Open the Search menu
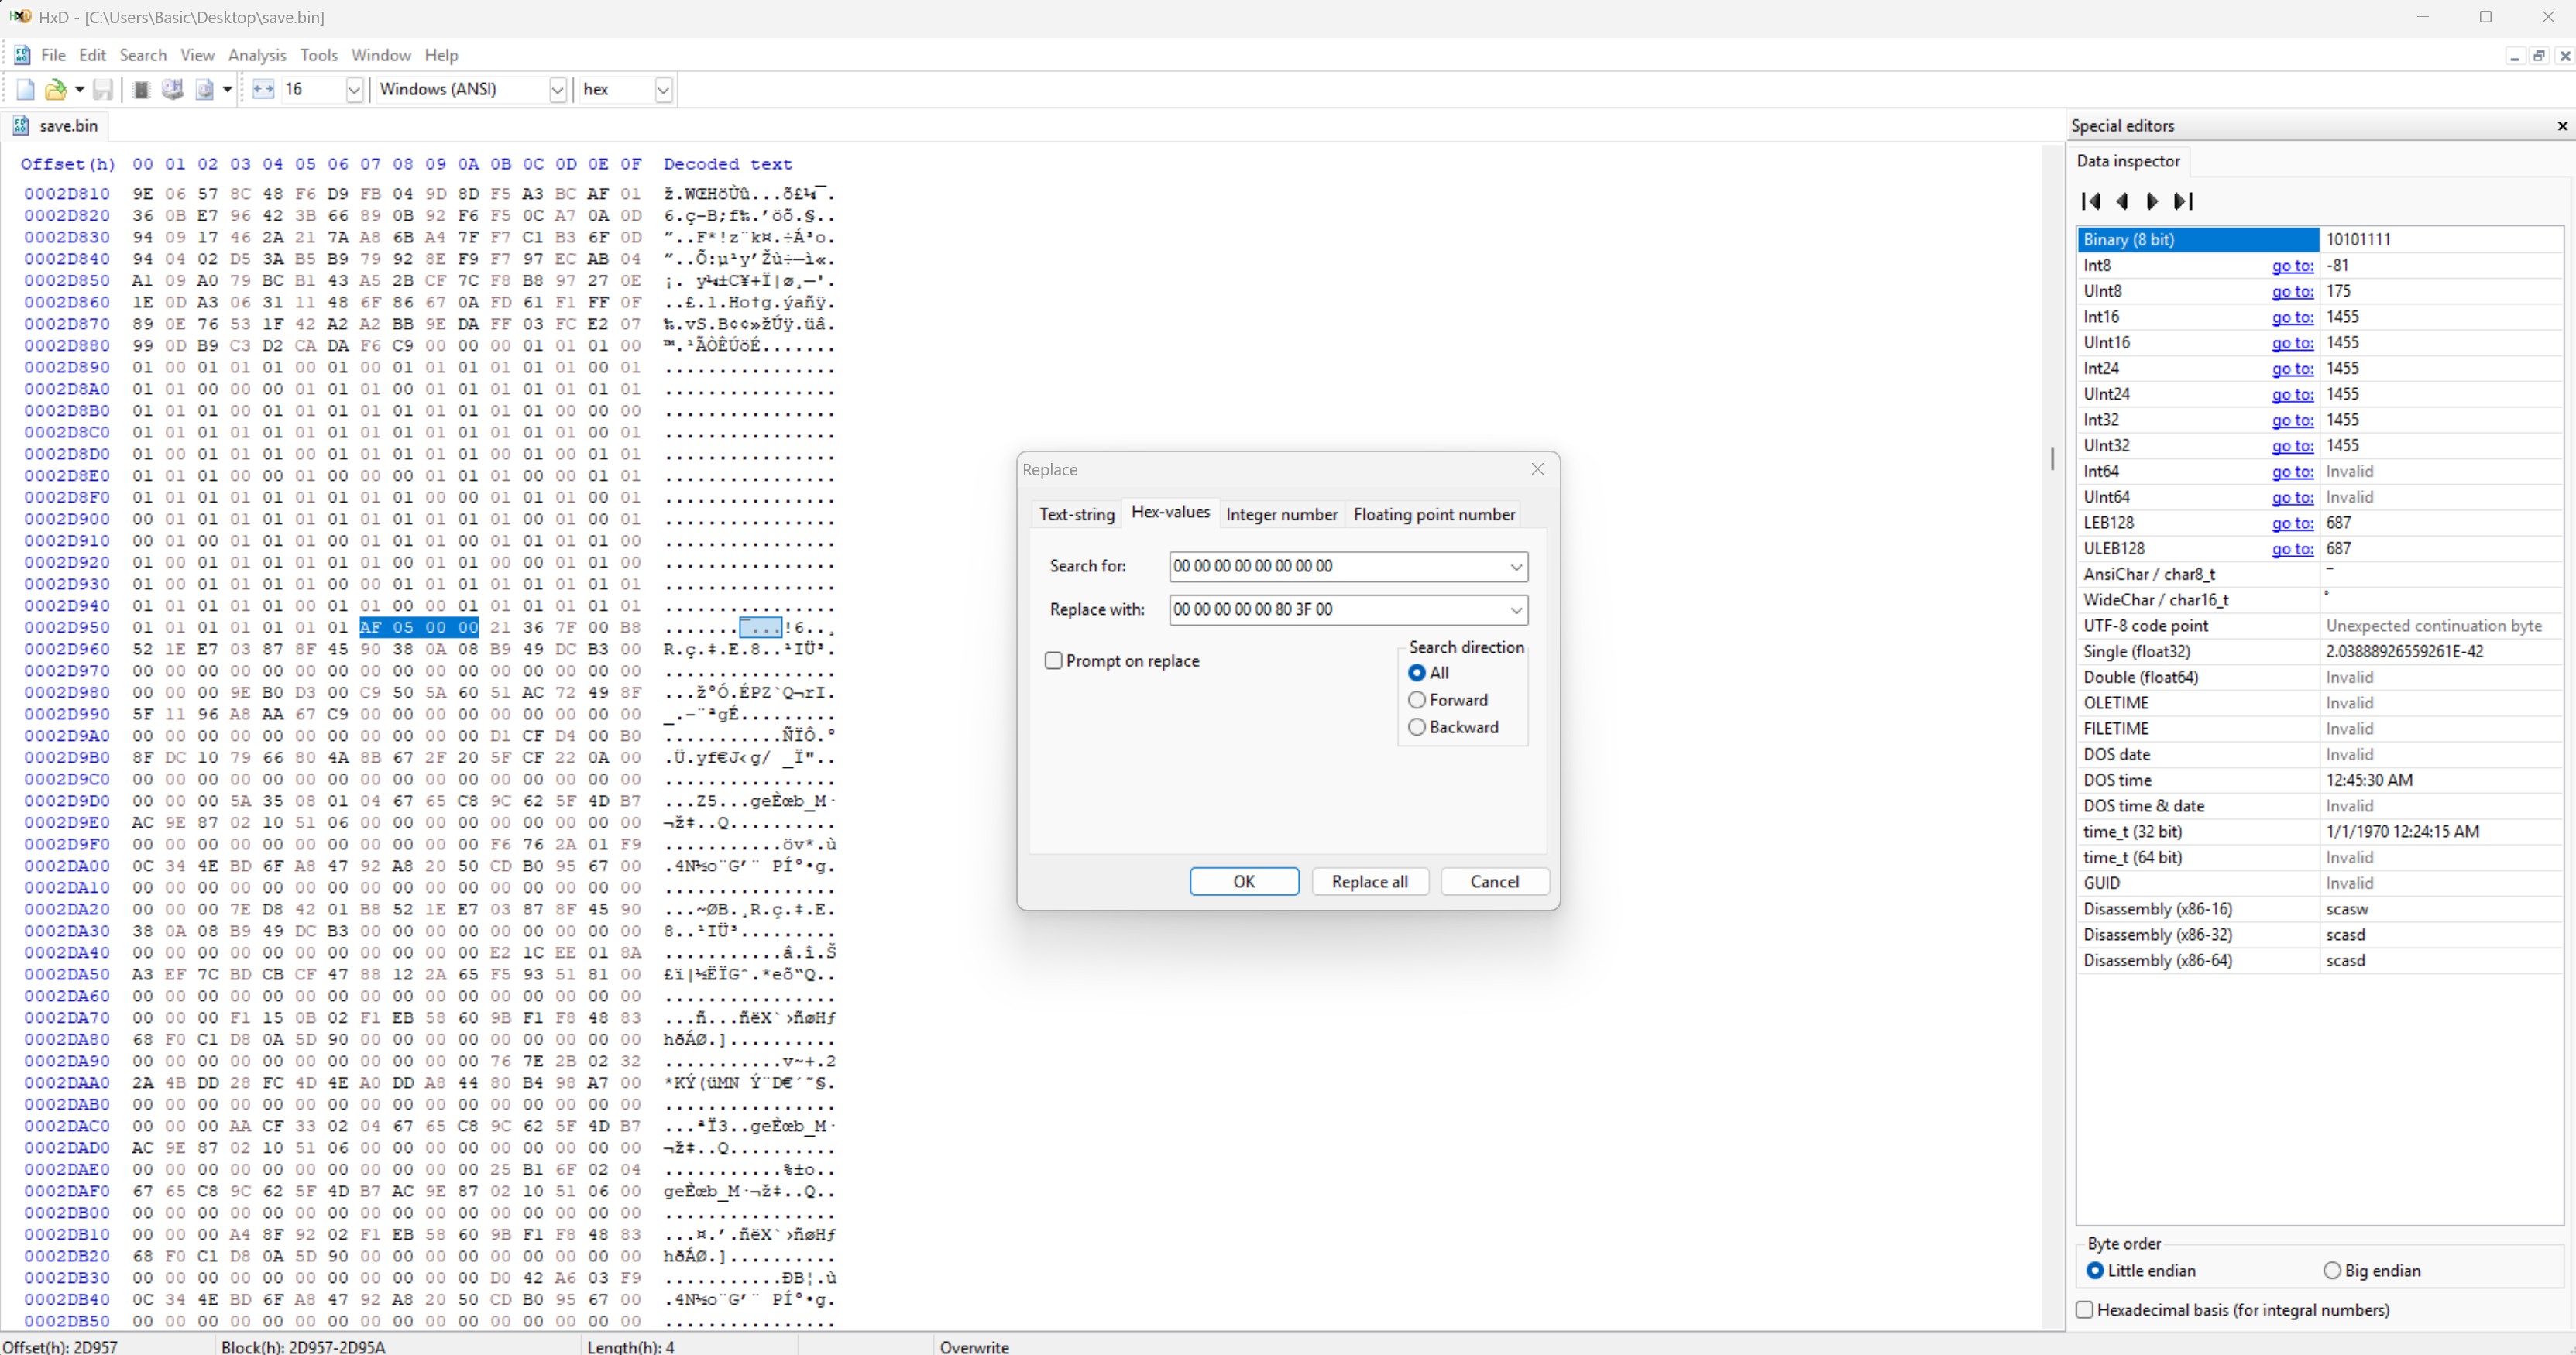 (143, 55)
